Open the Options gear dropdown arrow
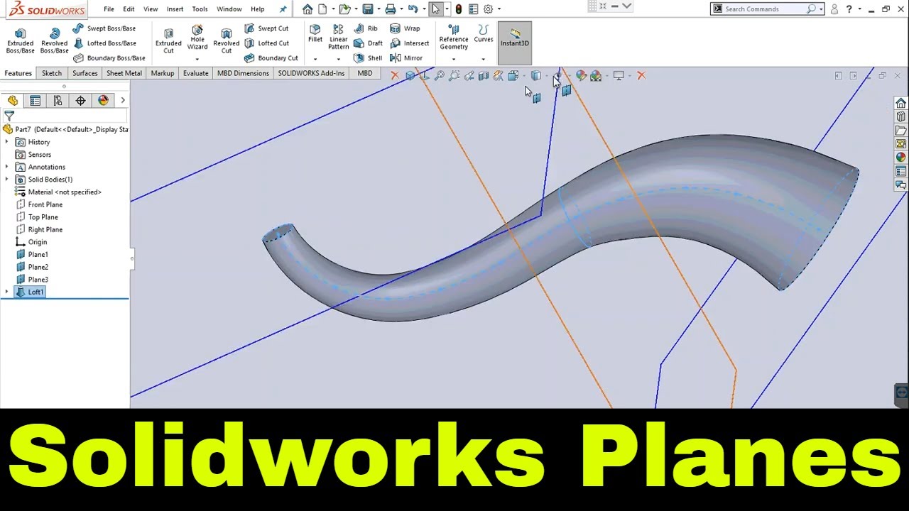This screenshot has height=511, width=909. (499, 9)
